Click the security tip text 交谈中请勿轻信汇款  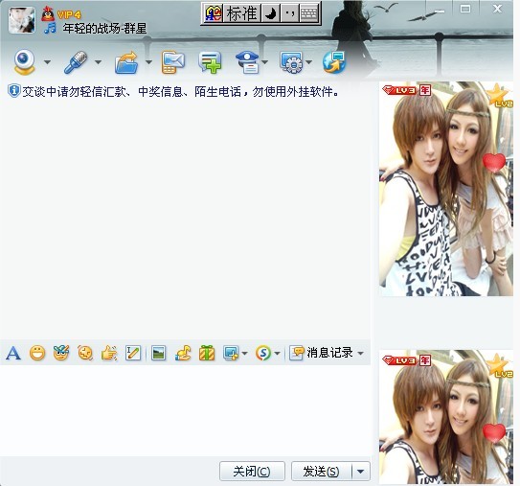click(x=75, y=92)
